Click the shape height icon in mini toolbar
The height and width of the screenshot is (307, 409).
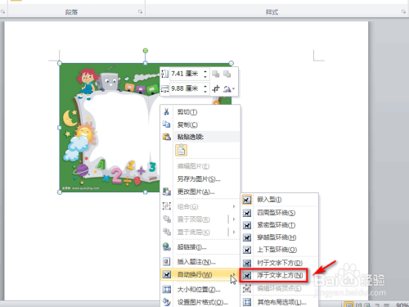(165, 74)
